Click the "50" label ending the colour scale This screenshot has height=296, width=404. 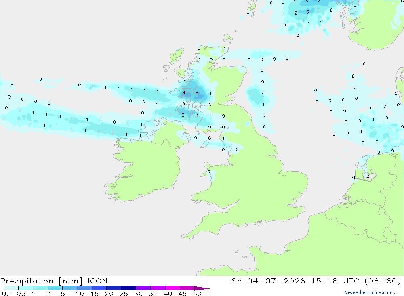tap(197, 294)
